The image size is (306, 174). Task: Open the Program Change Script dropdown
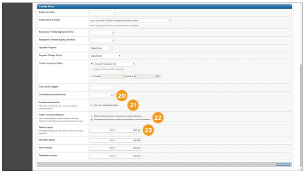click(105, 56)
